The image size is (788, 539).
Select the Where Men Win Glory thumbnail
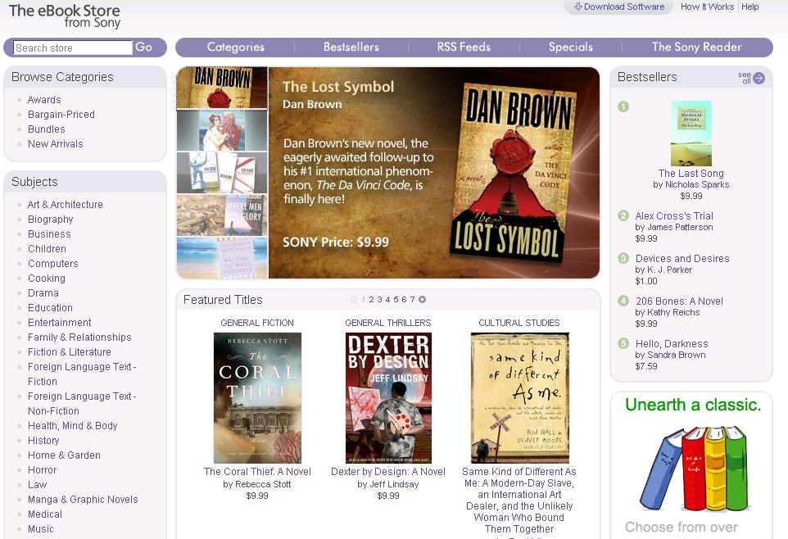click(222, 215)
